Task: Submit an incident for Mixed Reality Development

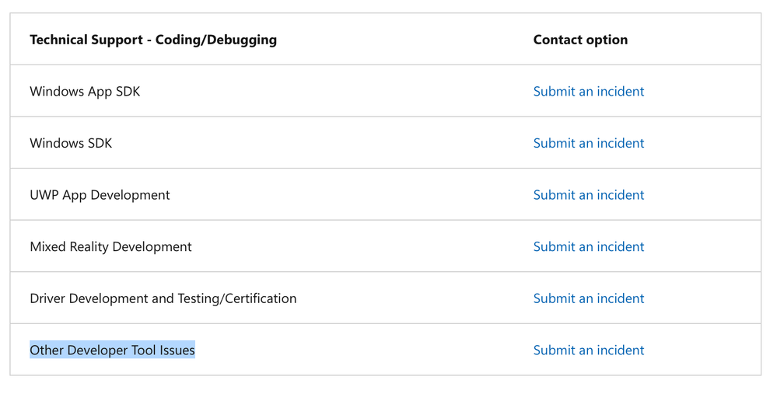Action: 588,247
